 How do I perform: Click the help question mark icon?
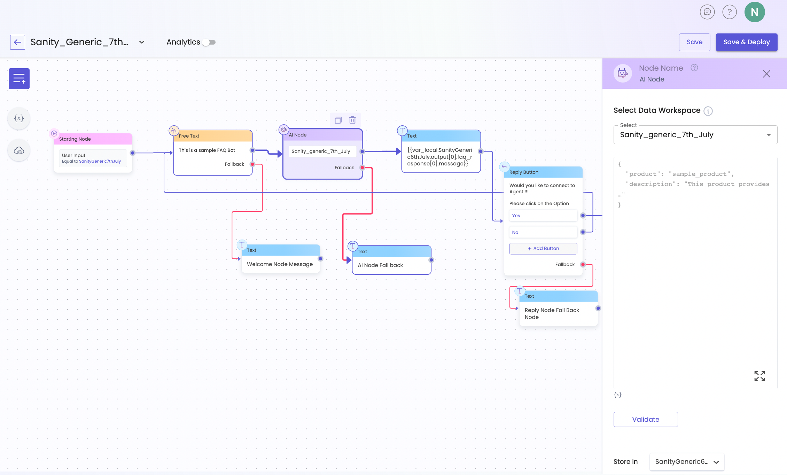pos(730,12)
